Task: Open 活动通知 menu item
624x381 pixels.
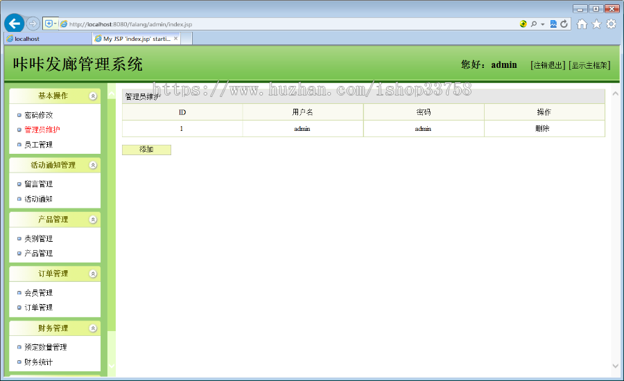Action: click(39, 199)
